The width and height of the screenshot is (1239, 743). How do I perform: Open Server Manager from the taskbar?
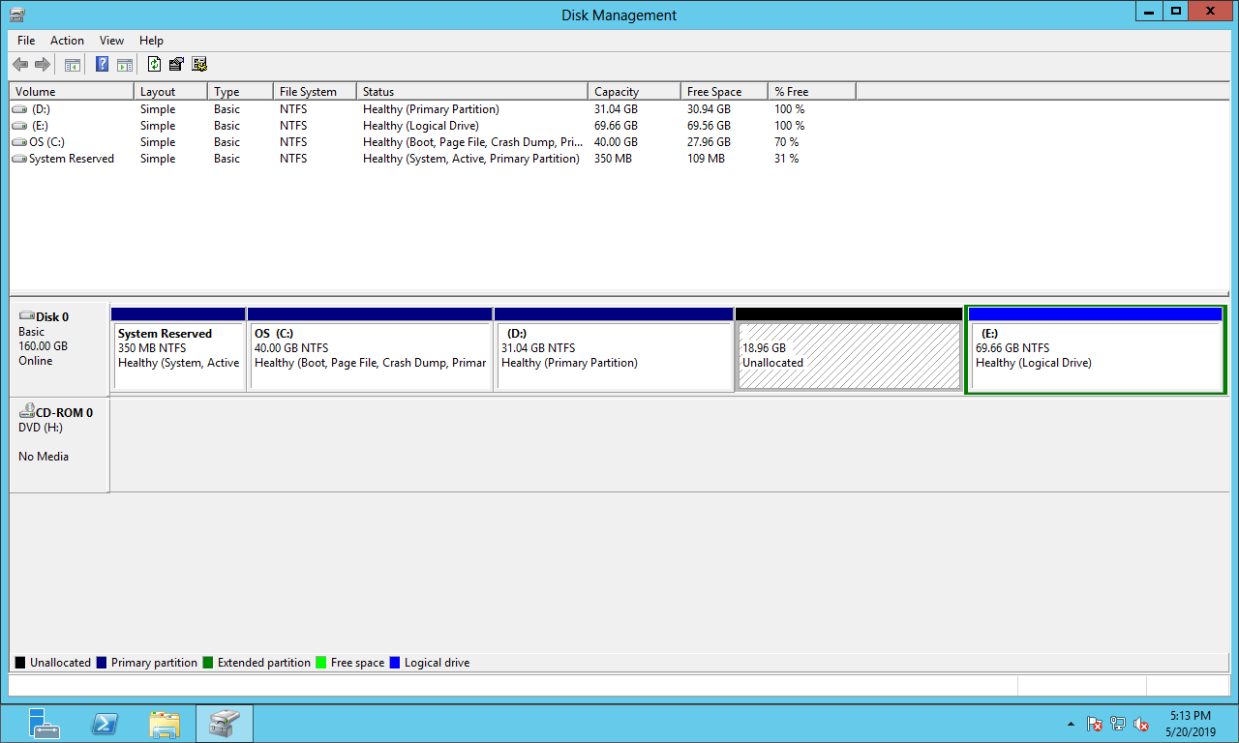tap(44, 724)
